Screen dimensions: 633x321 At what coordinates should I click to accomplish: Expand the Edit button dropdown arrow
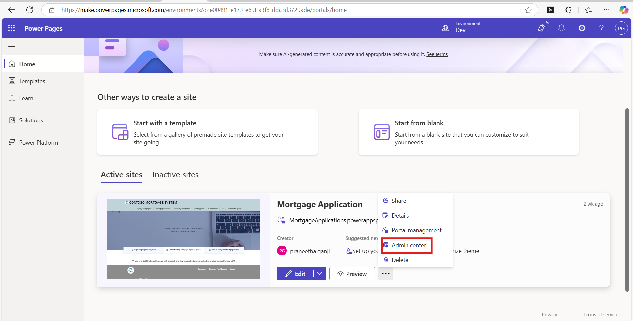(x=319, y=274)
